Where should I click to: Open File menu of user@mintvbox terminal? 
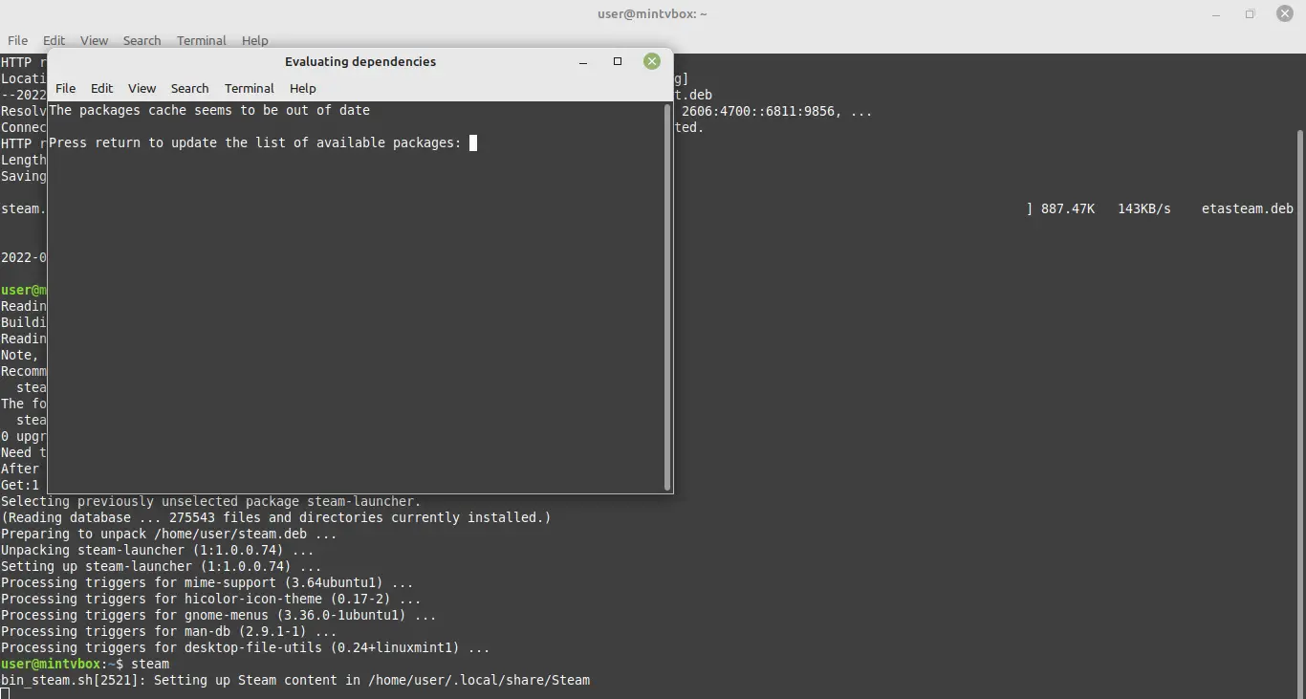[17, 40]
